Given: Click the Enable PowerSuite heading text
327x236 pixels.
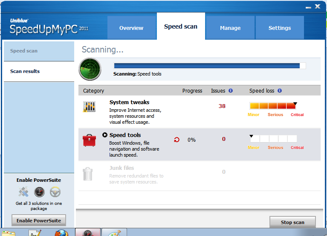Looking at the screenshot, I should [39, 180].
